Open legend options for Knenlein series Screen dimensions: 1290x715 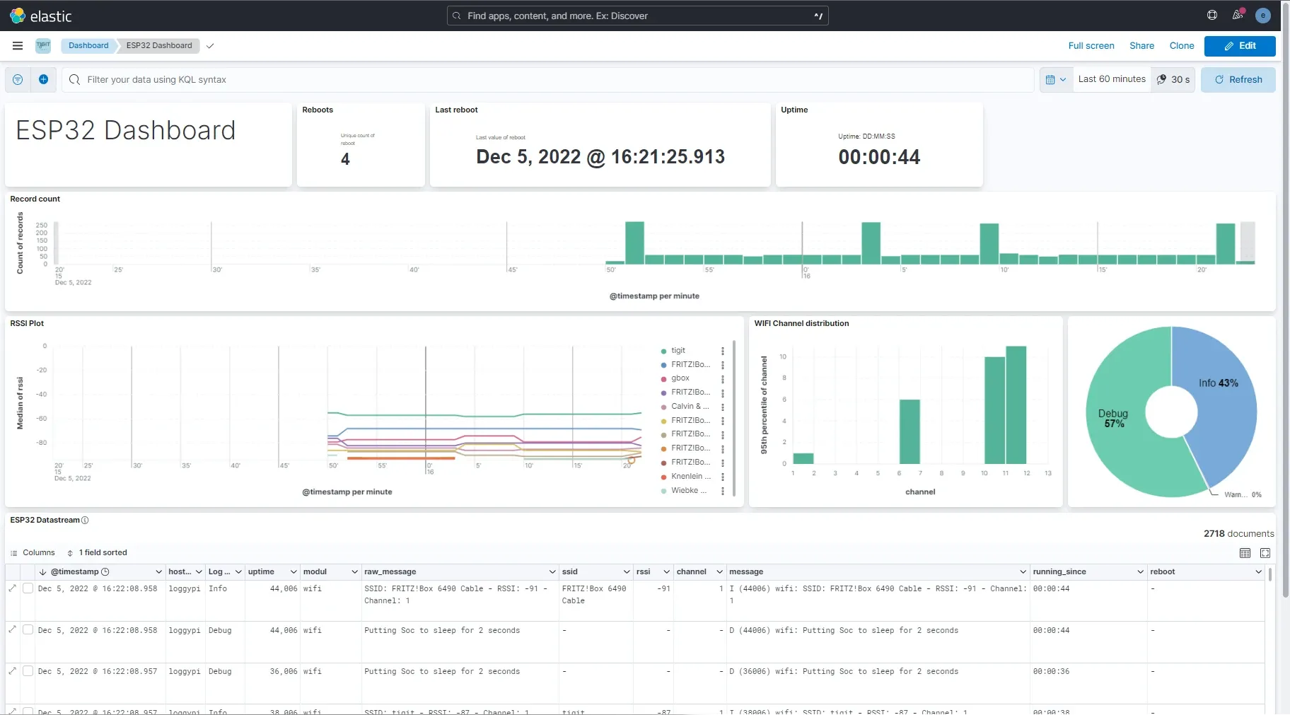723,477
